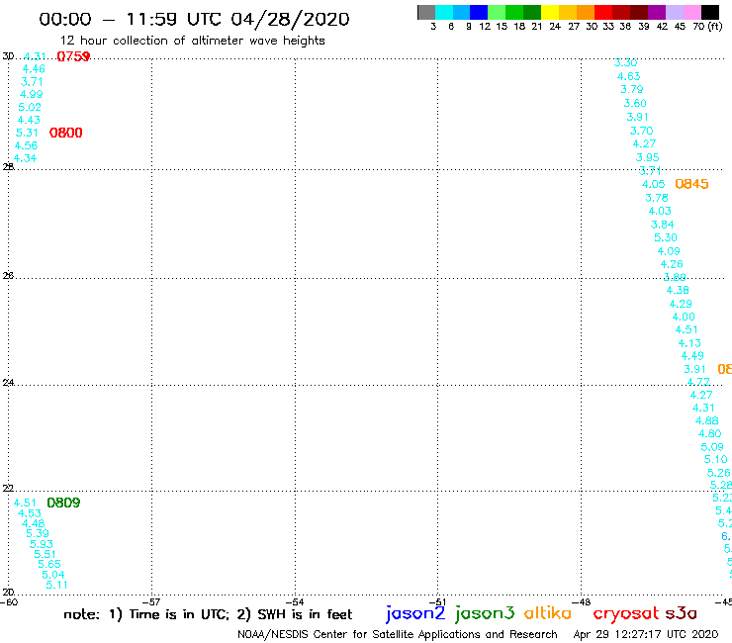The width and height of the screenshot is (732, 643).
Task: Click the black swatch at legend end
Action: point(710,12)
